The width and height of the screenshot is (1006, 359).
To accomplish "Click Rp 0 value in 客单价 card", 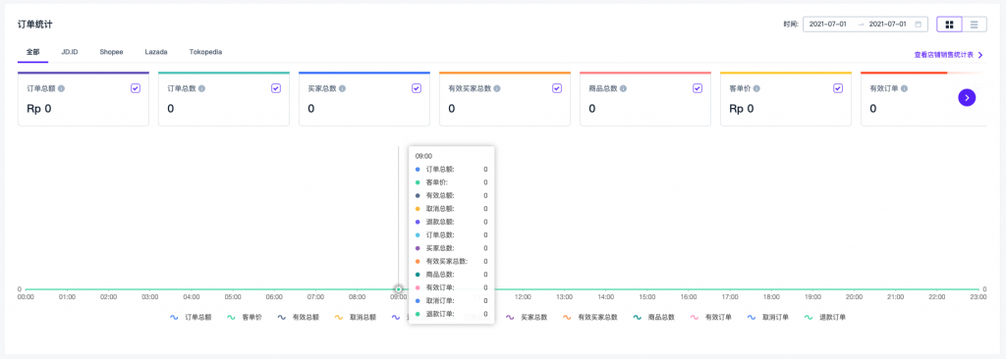I will pyautogui.click(x=742, y=109).
